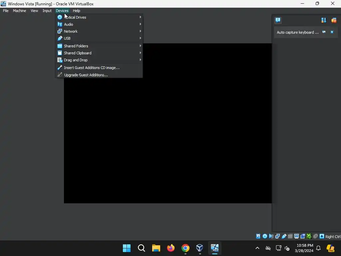Click the gray shared folders status indicator
This screenshot has height=256, width=341.
point(290,236)
